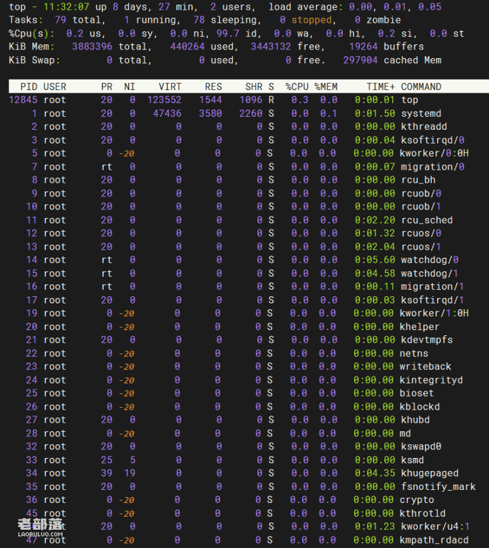Click the kintegrityd process name
The image size is (489, 548).
point(431,380)
